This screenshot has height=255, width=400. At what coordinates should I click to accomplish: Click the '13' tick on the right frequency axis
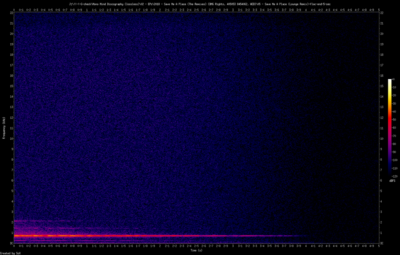coord(382,107)
